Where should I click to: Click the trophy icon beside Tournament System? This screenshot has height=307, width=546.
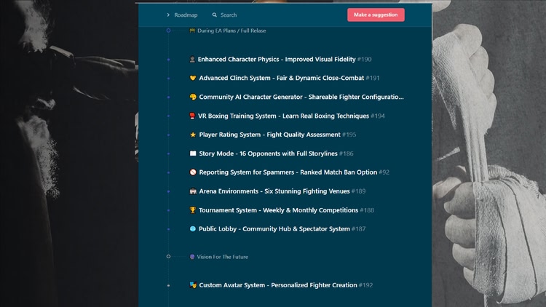point(193,210)
